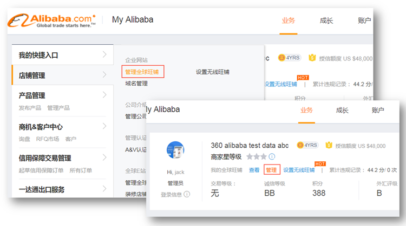The height and width of the screenshot is (226, 406).
Task: Open 店铺管理 sidebar item
Action: click(x=63, y=75)
